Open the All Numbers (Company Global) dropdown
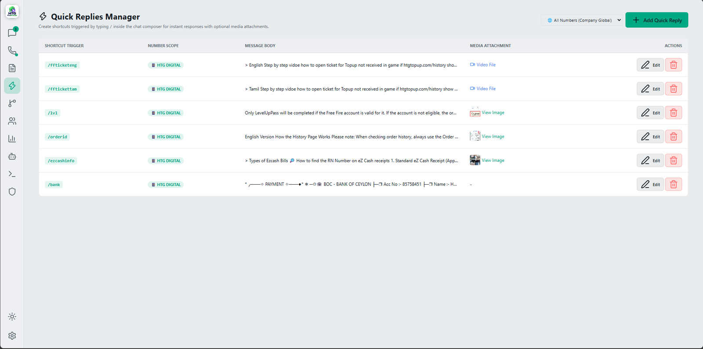The height and width of the screenshot is (349, 703). click(582, 20)
